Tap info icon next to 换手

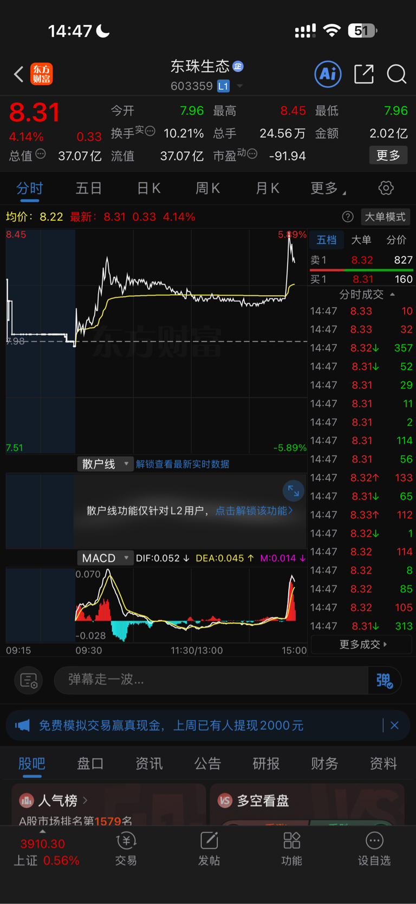coord(151,131)
